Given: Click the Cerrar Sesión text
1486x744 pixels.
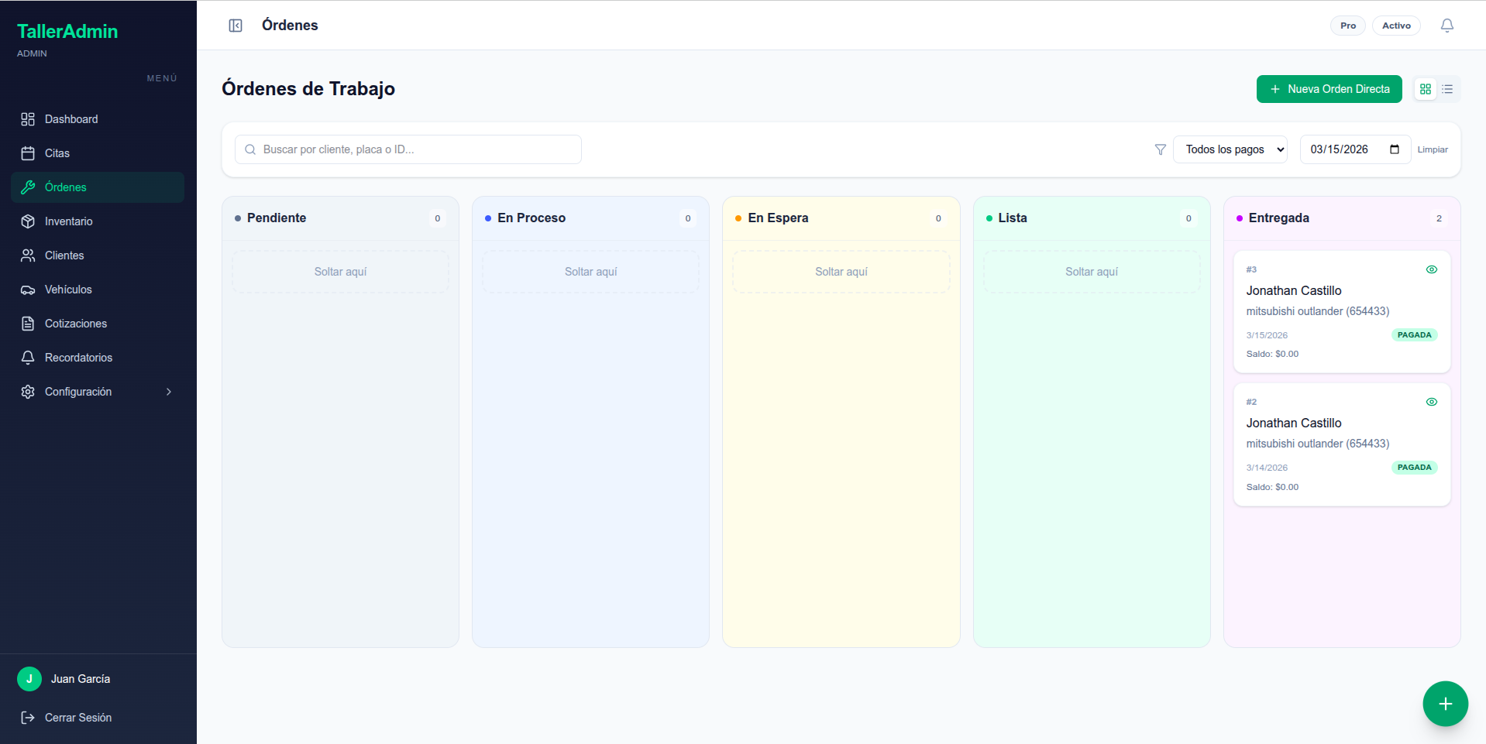Looking at the screenshot, I should coord(78,718).
